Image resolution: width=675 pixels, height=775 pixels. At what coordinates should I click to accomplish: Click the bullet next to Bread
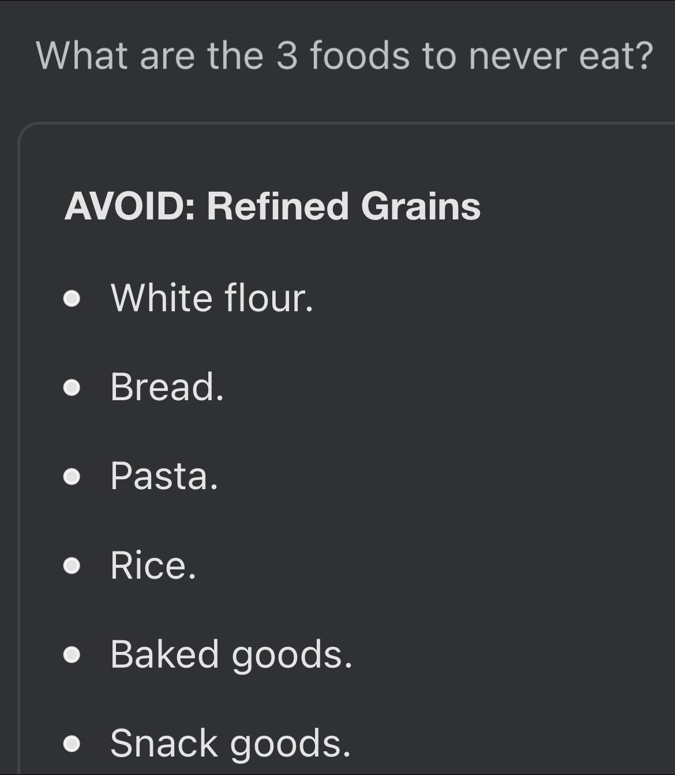click(72, 388)
